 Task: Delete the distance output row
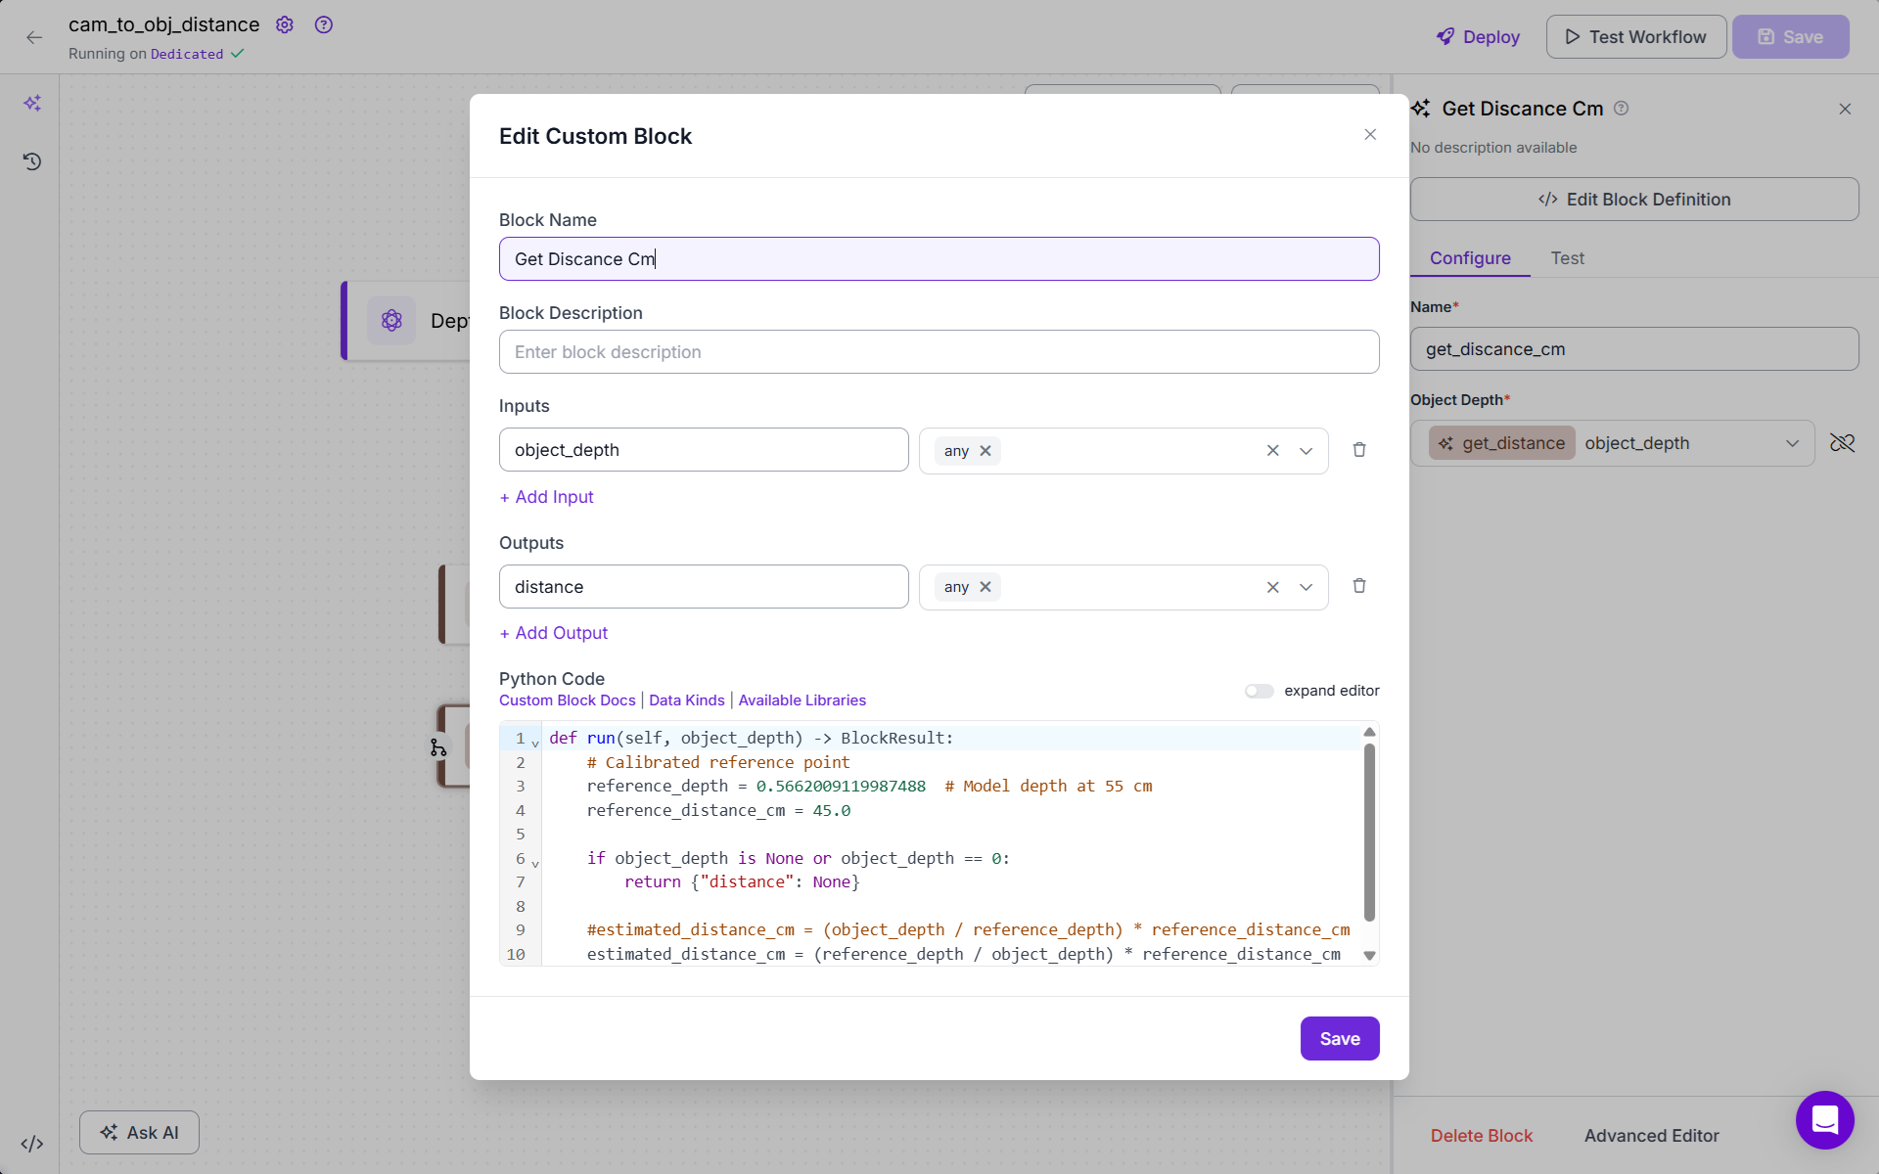pyautogui.click(x=1358, y=586)
